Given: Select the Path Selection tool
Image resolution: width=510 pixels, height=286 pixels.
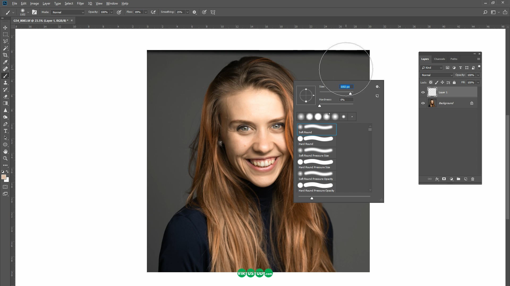Looking at the screenshot, I should (x=5, y=138).
